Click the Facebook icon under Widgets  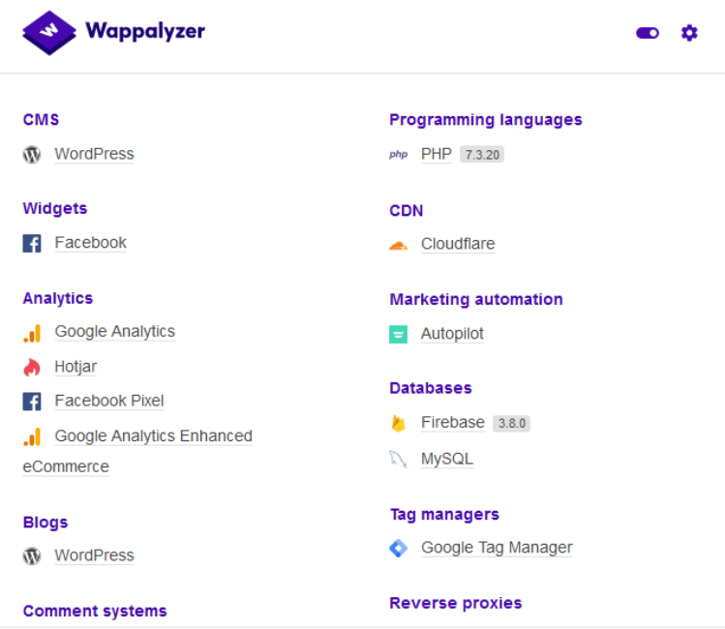(32, 243)
